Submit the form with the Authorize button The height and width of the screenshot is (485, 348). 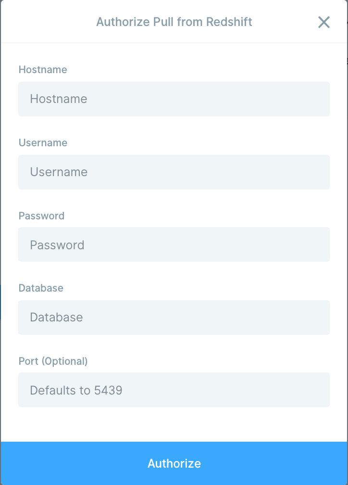click(174, 463)
